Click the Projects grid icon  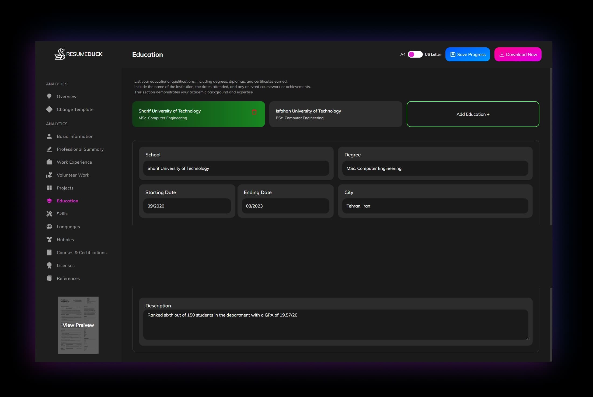49,188
